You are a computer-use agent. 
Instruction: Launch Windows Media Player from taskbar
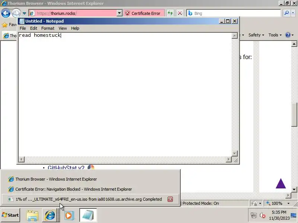tap(69, 216)
